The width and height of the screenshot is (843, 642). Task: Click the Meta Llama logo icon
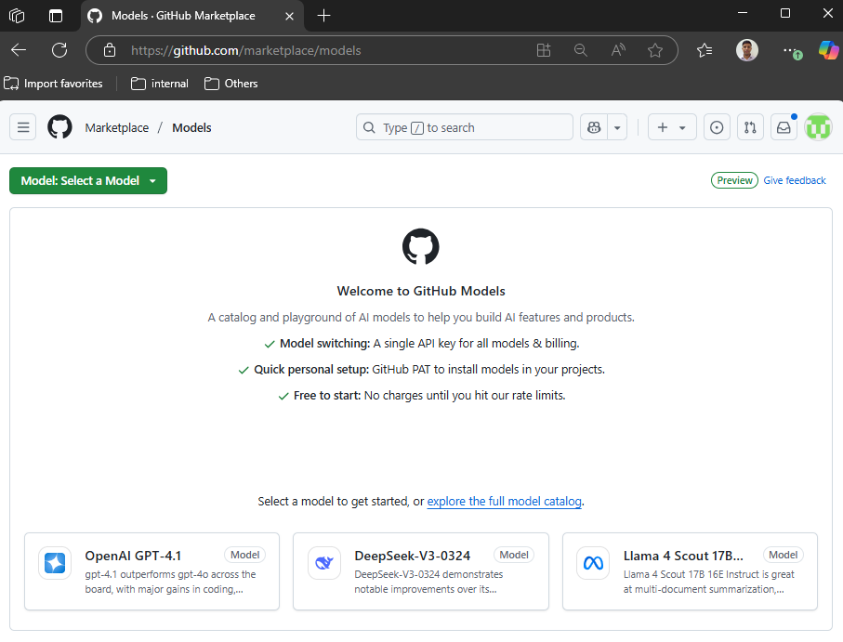tap(593, 563)
